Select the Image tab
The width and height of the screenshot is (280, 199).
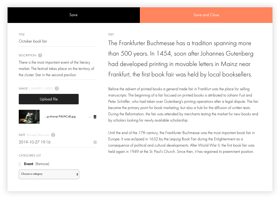tap(23, 88)
